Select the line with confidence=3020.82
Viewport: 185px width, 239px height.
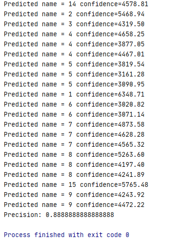point(74,104)
